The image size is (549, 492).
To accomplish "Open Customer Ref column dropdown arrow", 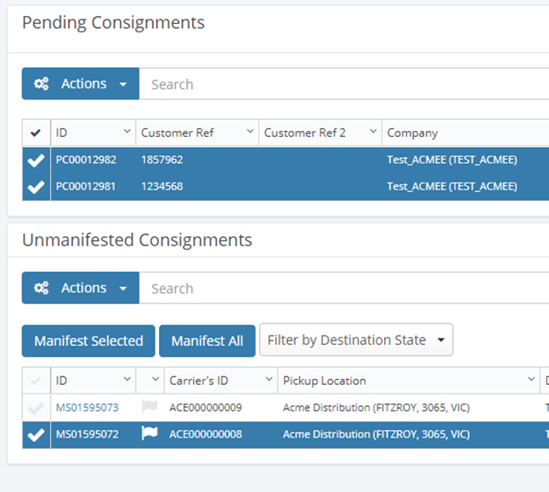I will 250,133.
